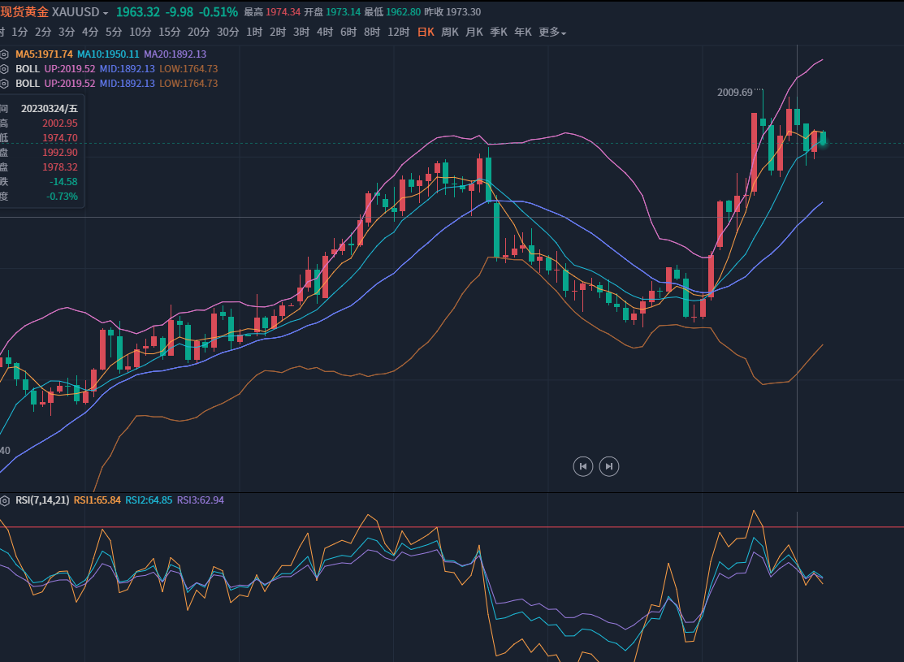This screenshot has width=904, height=662.
Task: Click the 2009.69 high price marker
Action: point(734,93)
